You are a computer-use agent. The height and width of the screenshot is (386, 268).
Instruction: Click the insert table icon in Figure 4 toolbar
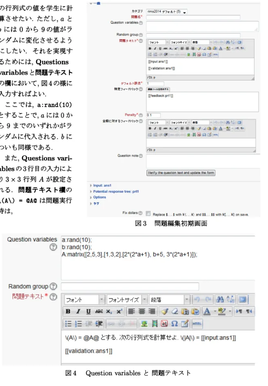pos(184,323)
